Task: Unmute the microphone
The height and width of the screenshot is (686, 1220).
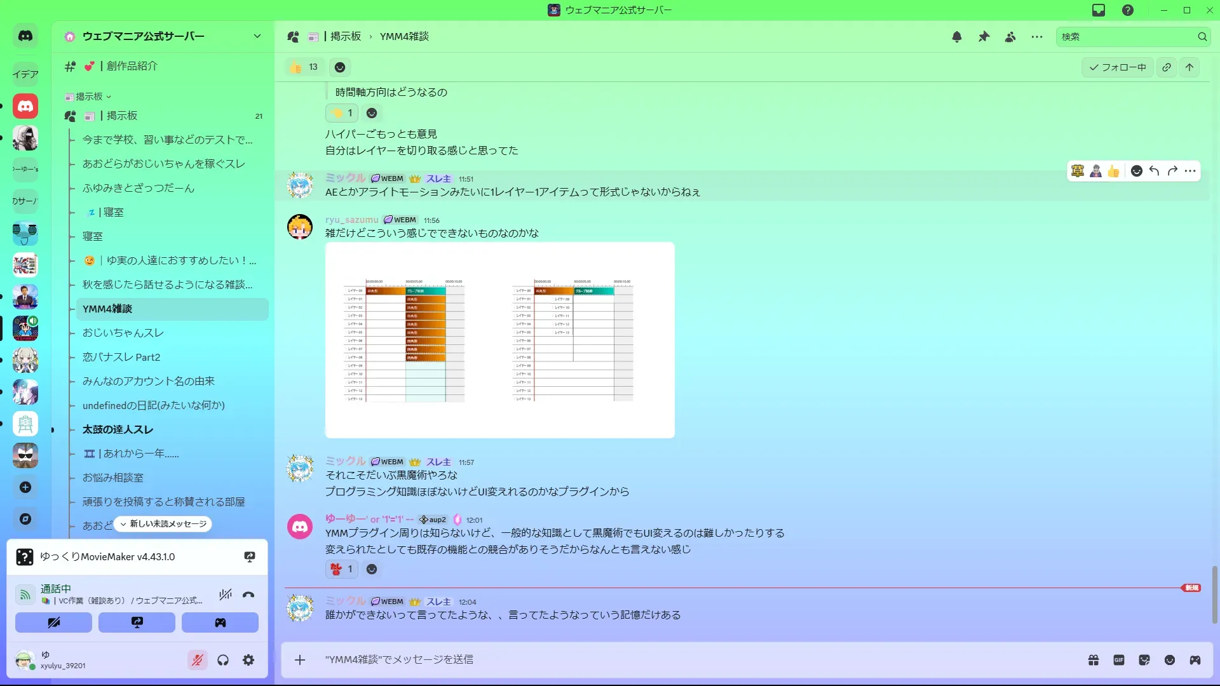Action: (198, 660)
